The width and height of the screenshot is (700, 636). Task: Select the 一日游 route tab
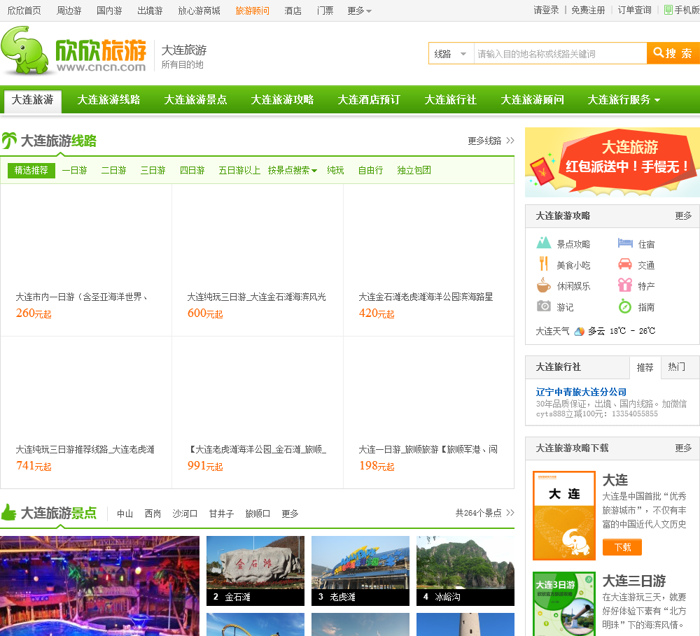[74, 170]
